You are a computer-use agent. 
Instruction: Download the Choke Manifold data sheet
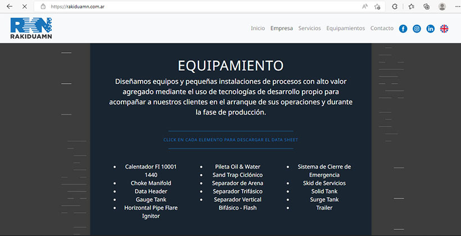click(151, 183)
